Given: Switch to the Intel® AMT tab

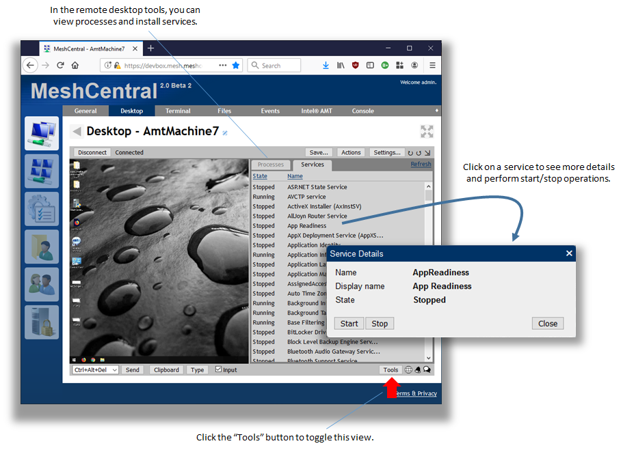Looking at the screenshot, I should click(x=317, y=111).
